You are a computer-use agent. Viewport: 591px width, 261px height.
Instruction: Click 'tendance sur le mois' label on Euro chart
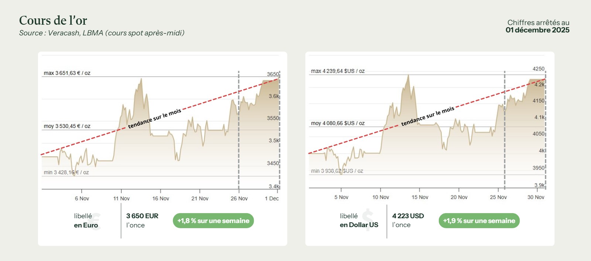pyautogui.click(x=154, y=118)
